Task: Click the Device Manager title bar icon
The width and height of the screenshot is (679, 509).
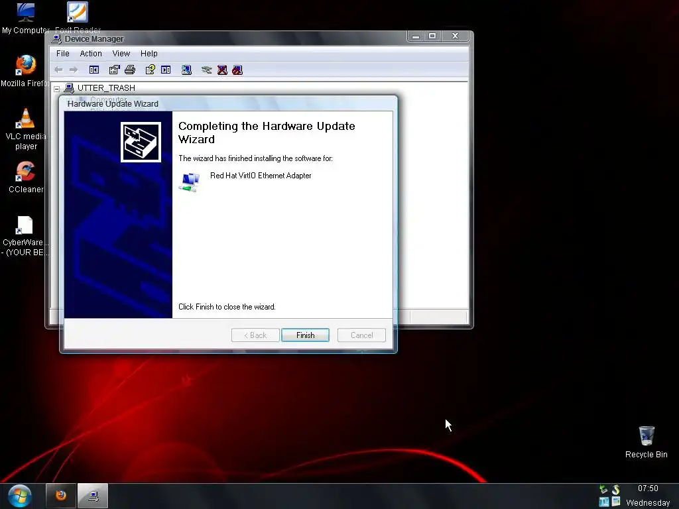Action: (x=56, y=39)
